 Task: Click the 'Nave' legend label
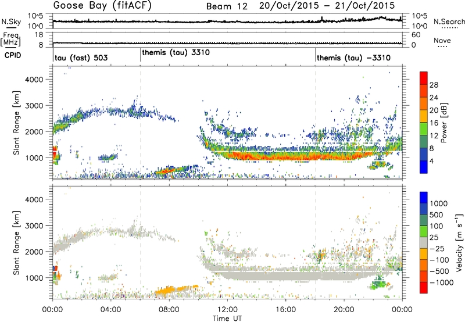(x=442, y=41)
